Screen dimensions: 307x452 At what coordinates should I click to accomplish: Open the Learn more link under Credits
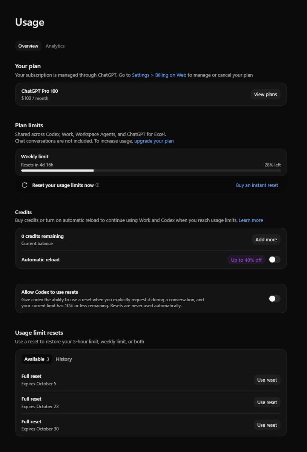pyautogui.click(x=251, y=220)
